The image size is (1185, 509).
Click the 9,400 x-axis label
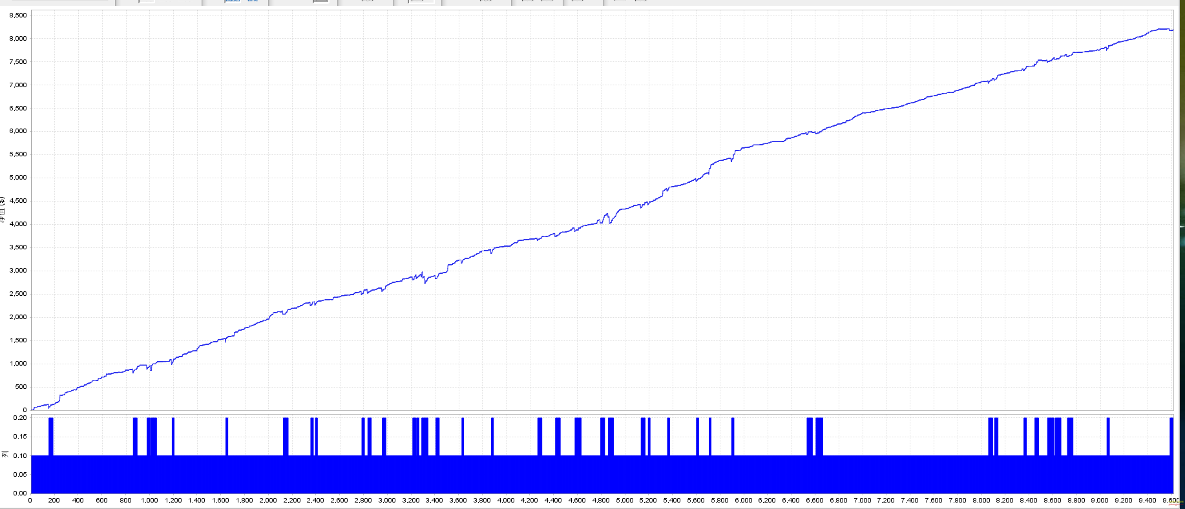[x=1148, y=500]
